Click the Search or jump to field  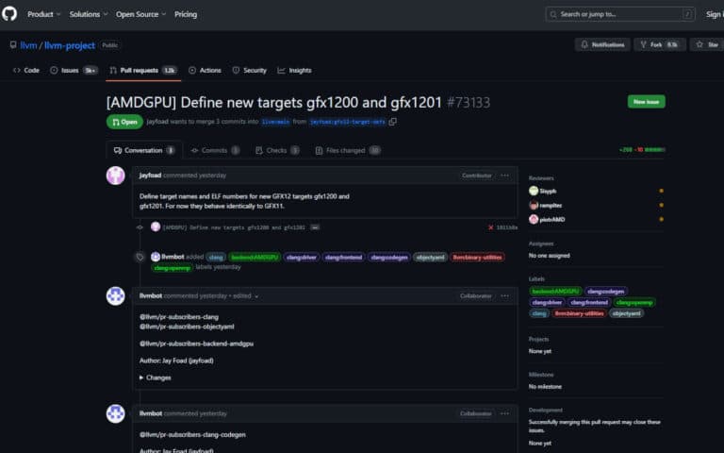pyautogui.click(x=620, y=14)
